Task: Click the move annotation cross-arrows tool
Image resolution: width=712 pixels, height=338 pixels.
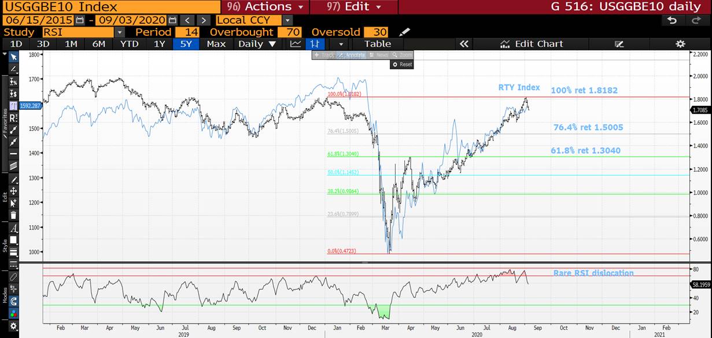Action: [x=13, y=191]
